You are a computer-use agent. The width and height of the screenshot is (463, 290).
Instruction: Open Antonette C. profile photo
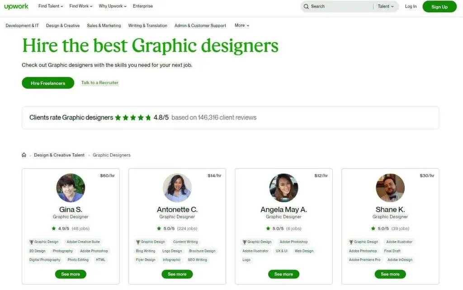pyautogui.click(x=177, y=188)
